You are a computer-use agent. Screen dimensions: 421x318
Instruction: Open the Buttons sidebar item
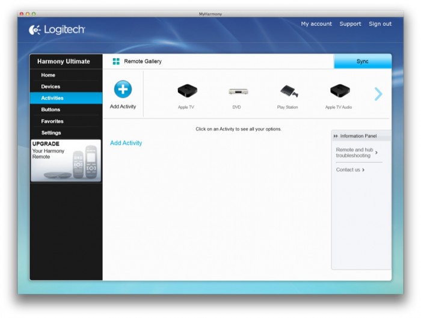(66, 109)
